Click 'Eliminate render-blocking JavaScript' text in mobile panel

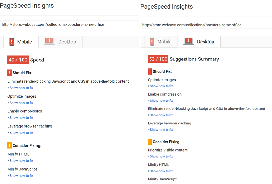click(68, 81)
